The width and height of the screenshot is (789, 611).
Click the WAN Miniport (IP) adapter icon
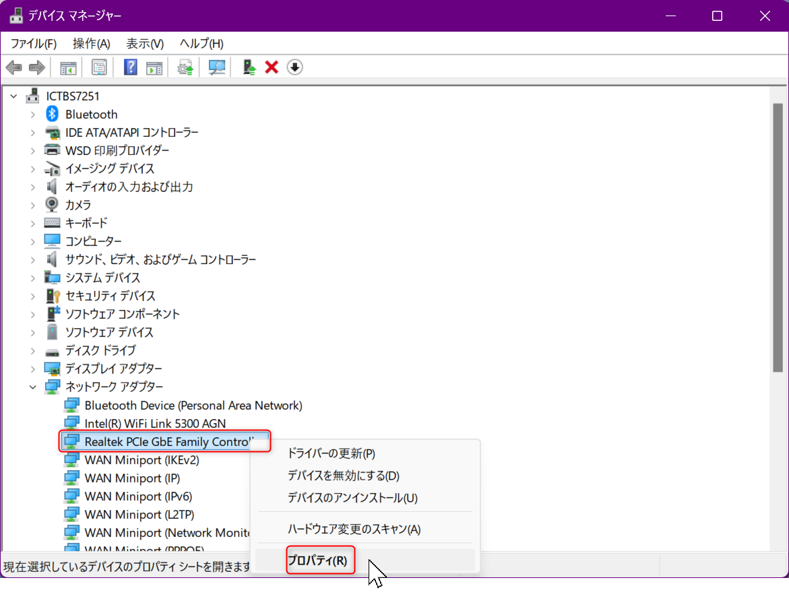point(71,478)
